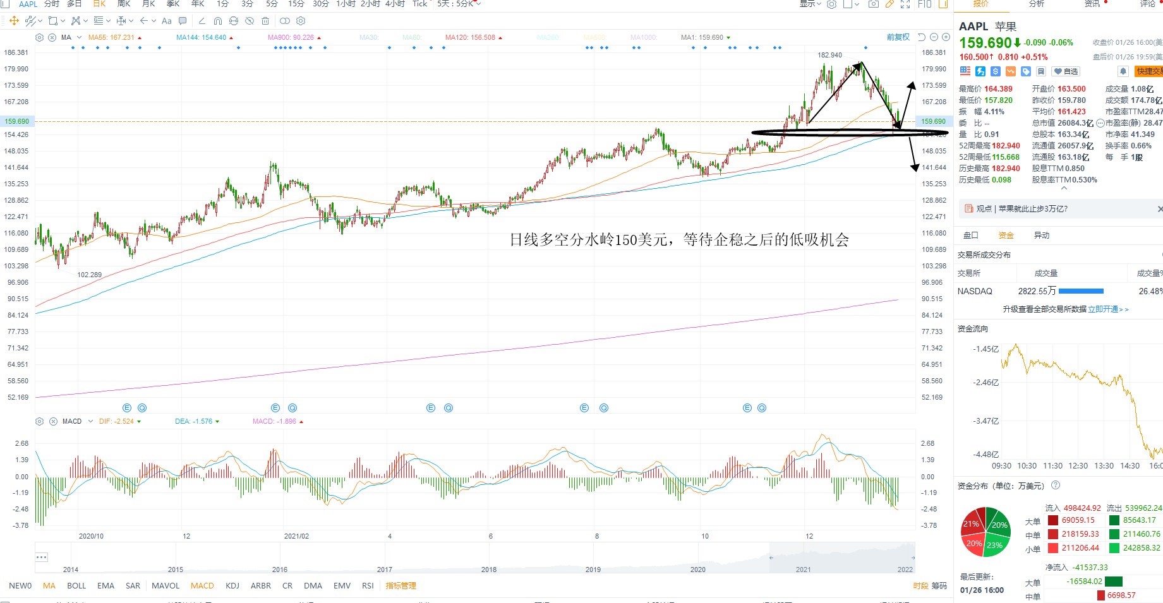Click 指标管理 indicator management
The image size is (1163, 603).
pos(401,585)
